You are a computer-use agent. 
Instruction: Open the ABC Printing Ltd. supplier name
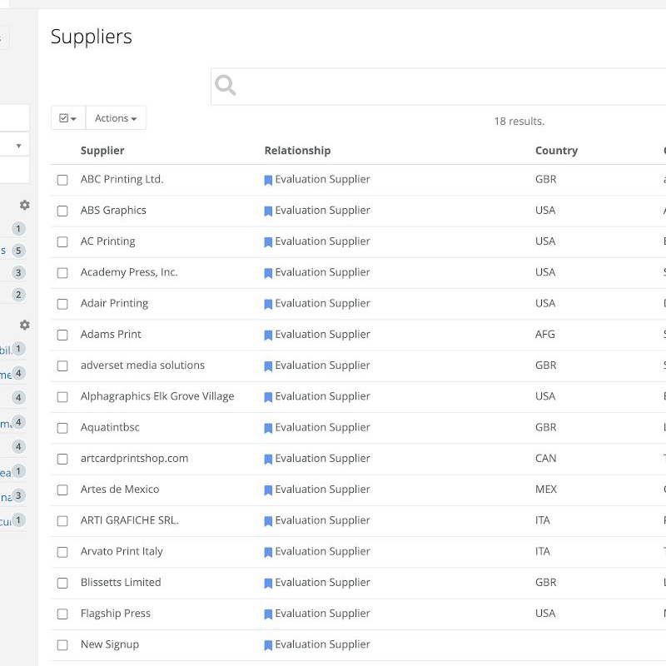point(122,179)
